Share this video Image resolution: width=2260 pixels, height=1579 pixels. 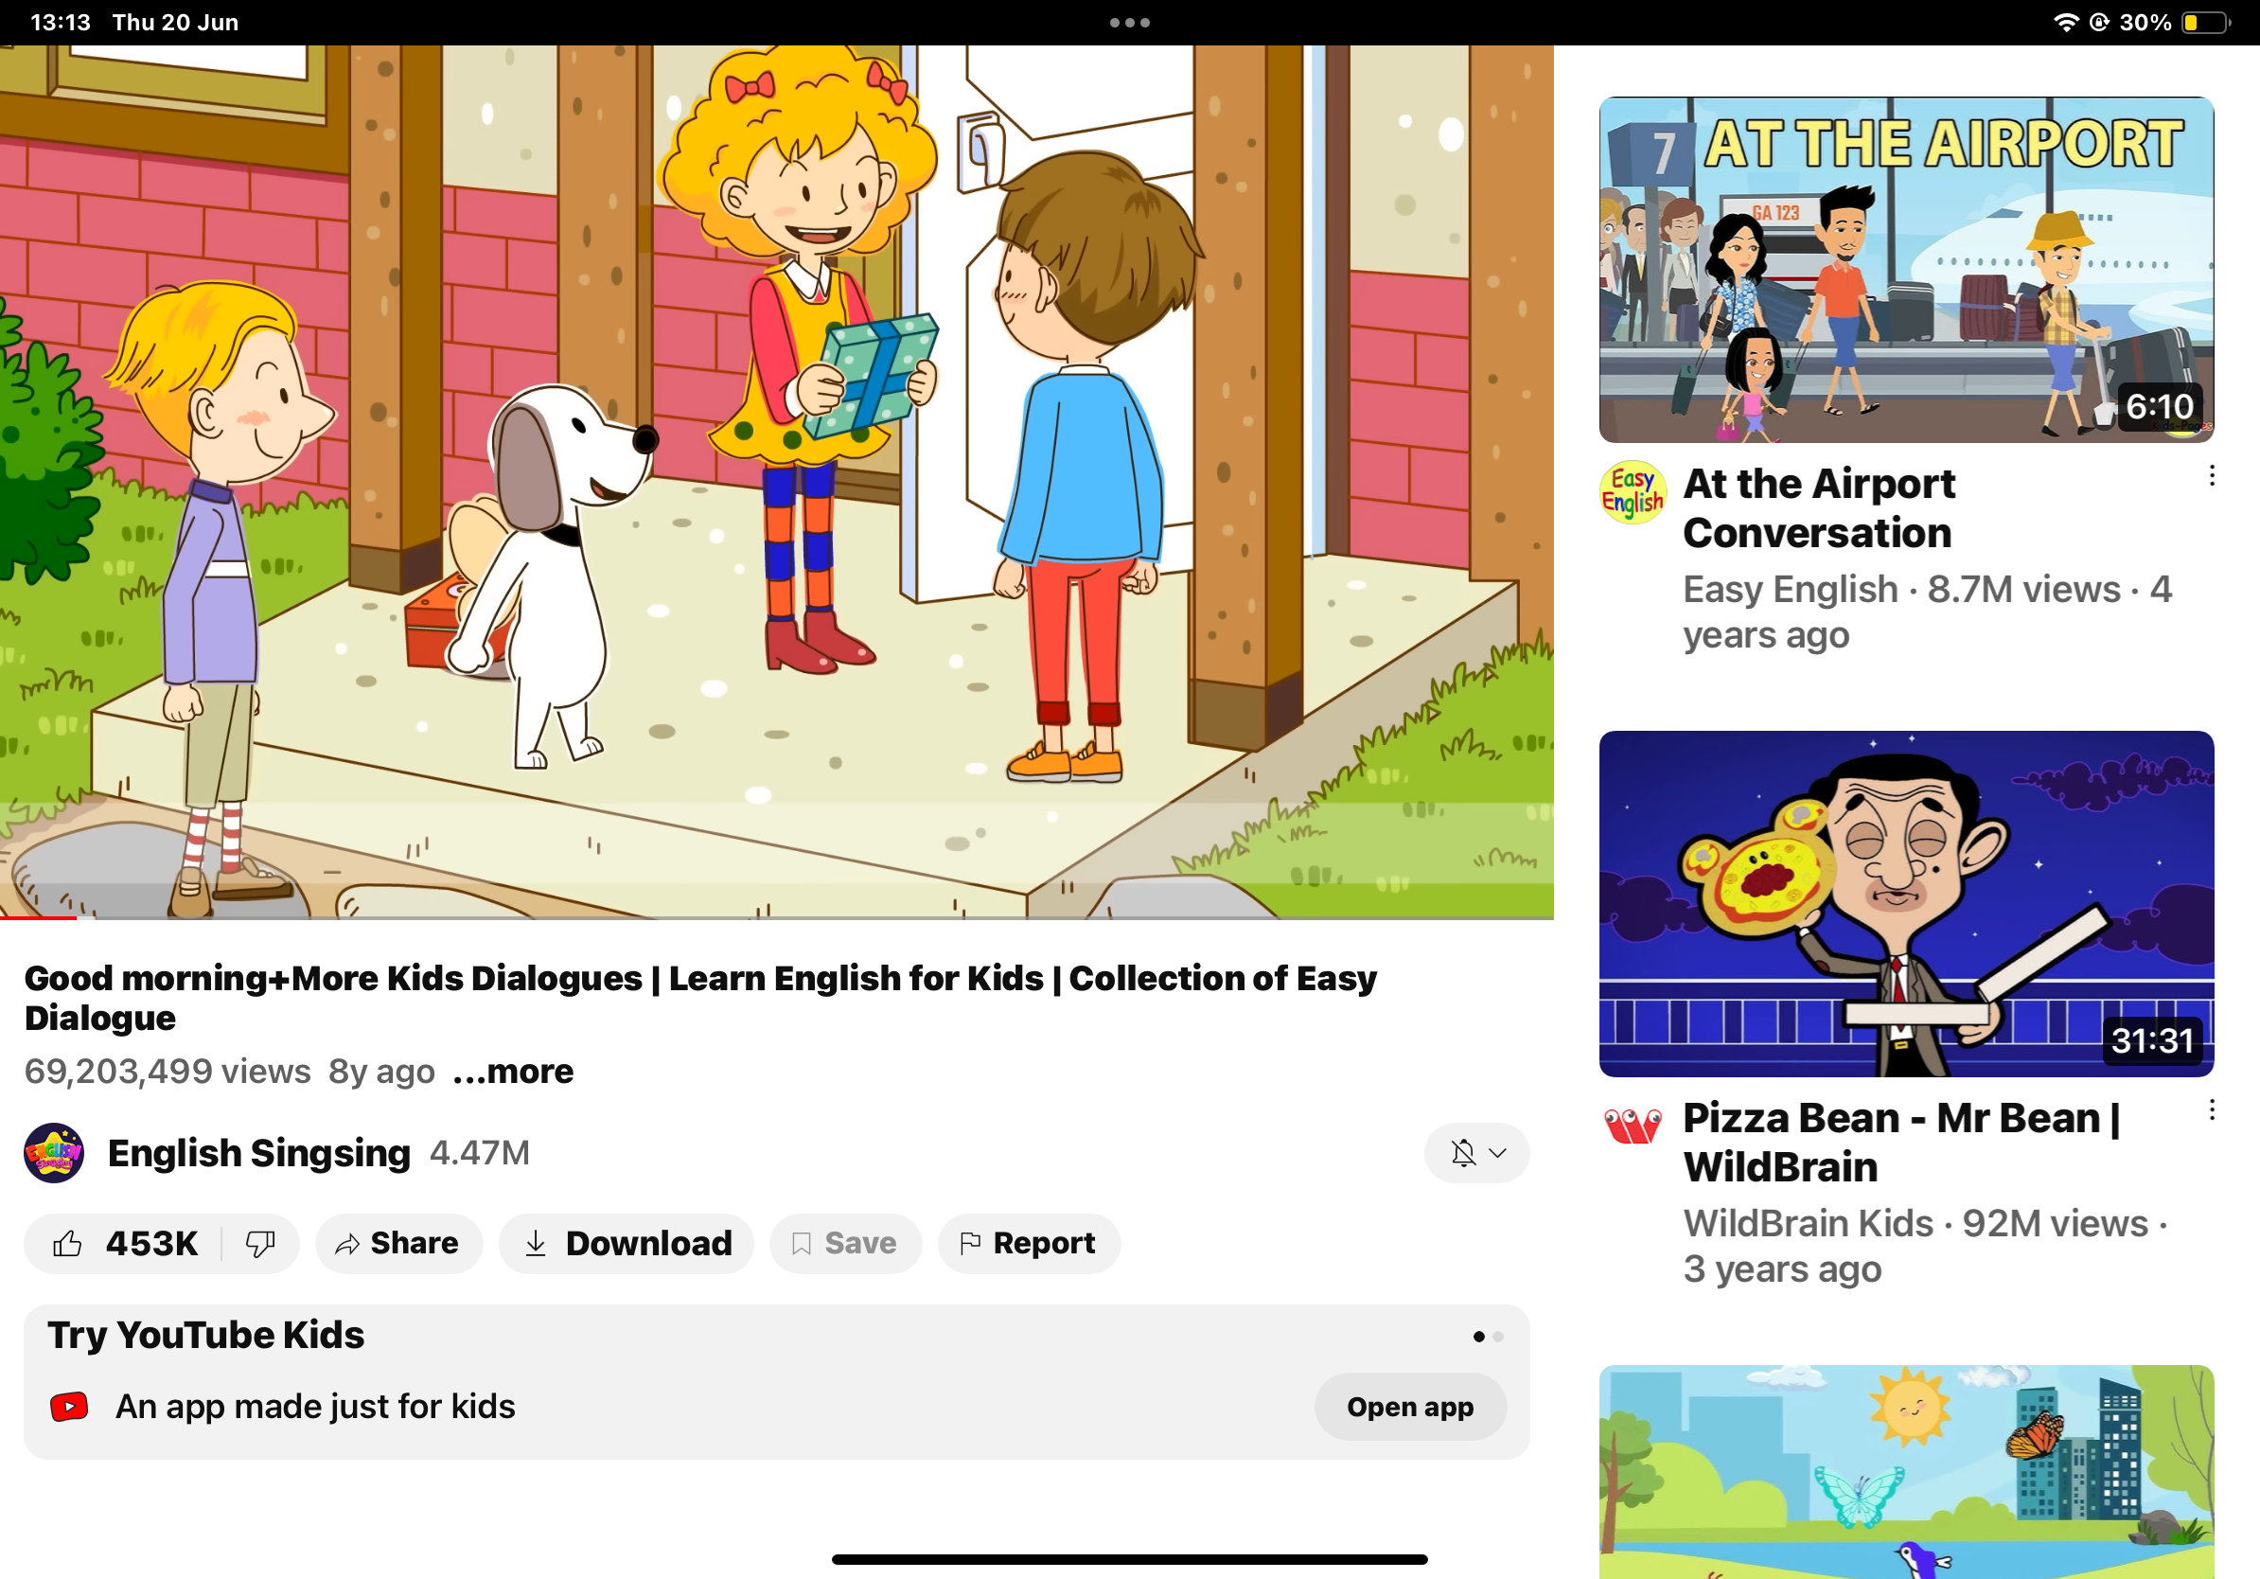pyautogui.click(x=398, y=1243)
